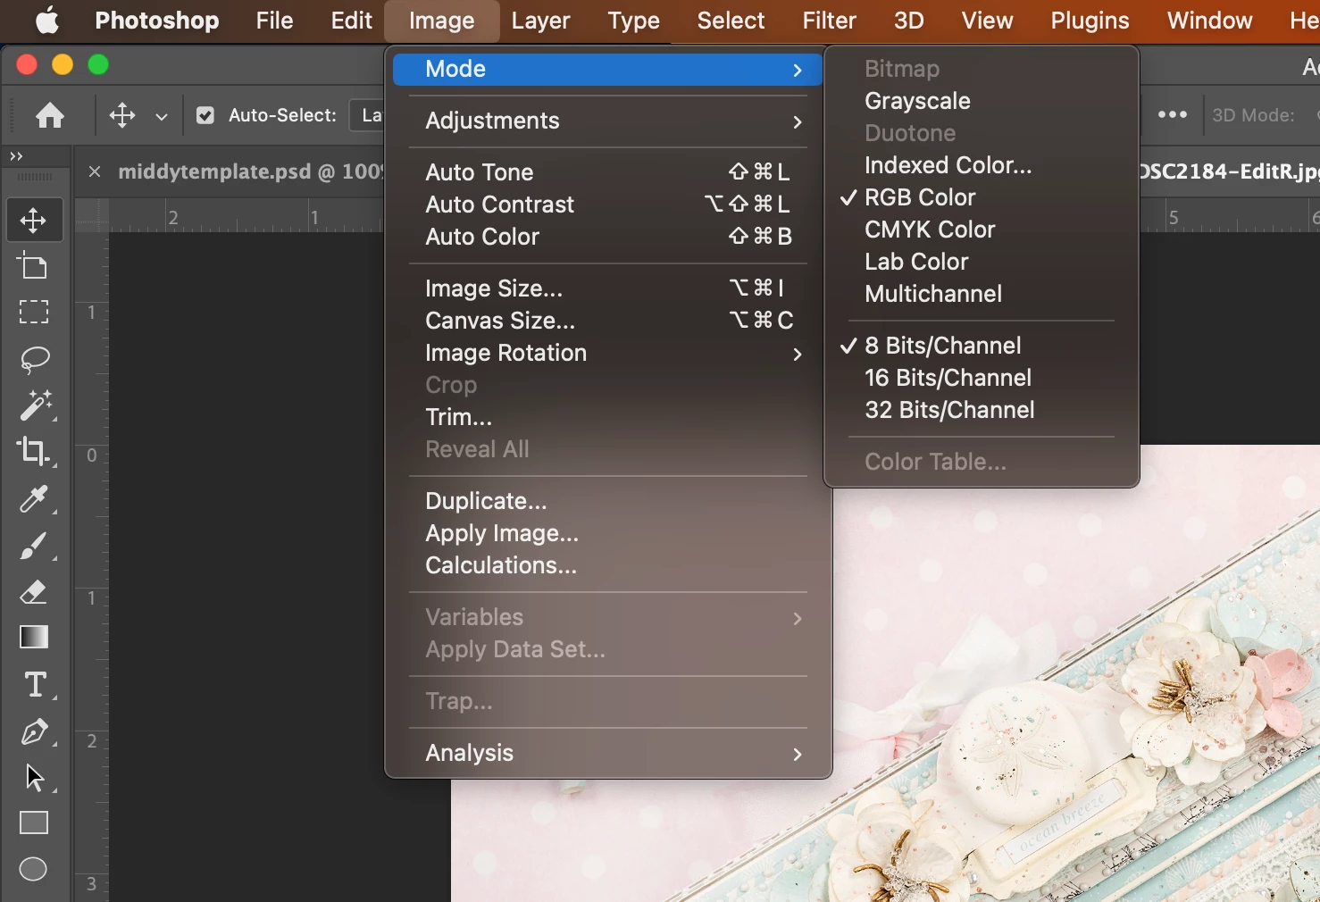Open the Plugins menu
1320x902 pixels.
pyautogui.click(x=1090, y=21)
